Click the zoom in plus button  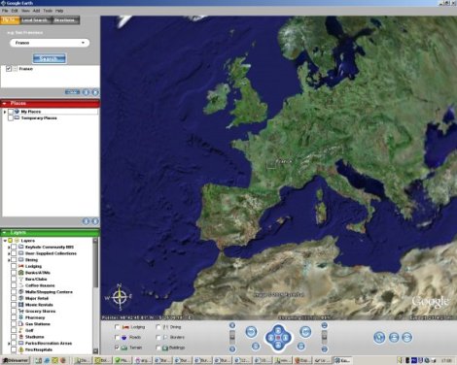pos(232,325)
